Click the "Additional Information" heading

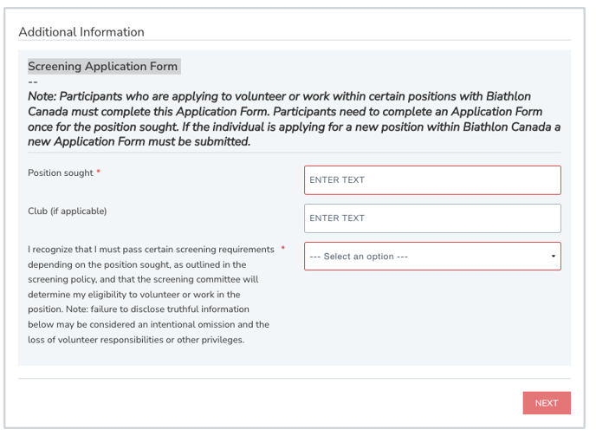81,32
